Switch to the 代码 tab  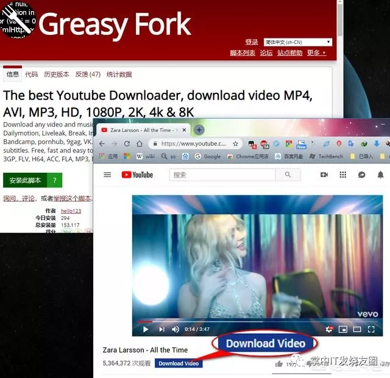[x=31, y=75]
